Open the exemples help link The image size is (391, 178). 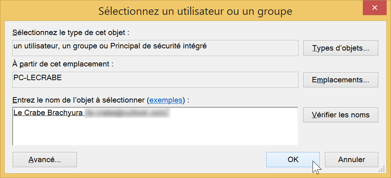tap(166, 100)
